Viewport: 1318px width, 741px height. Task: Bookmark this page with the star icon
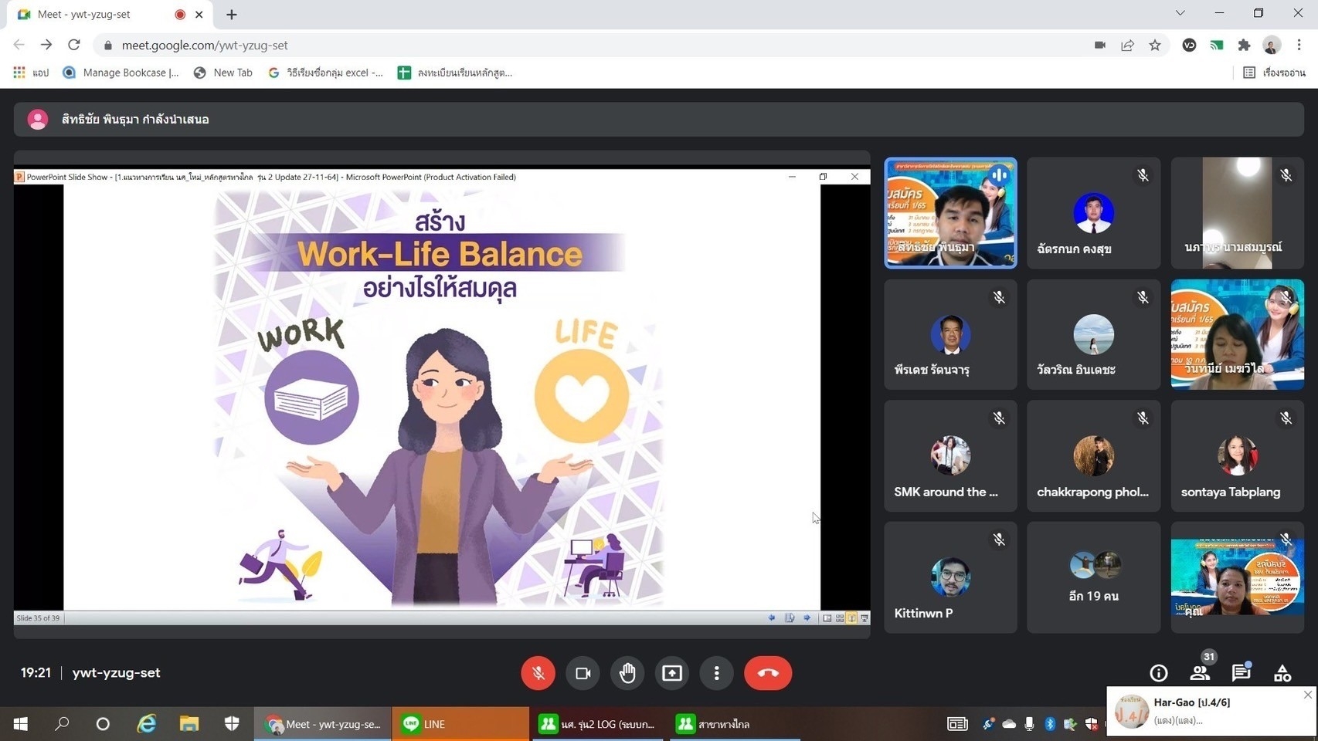point(1155,46)
